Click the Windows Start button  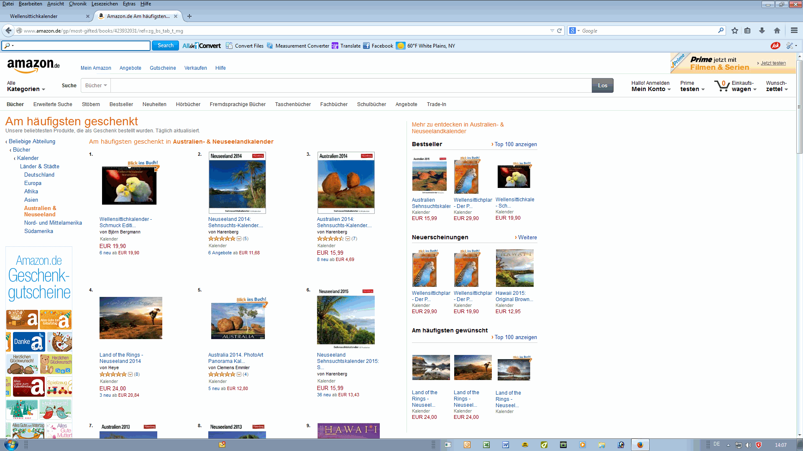click(11, 444)
